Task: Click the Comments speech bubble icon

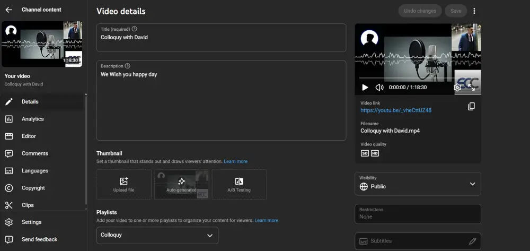Action: (x=9, y=153)
